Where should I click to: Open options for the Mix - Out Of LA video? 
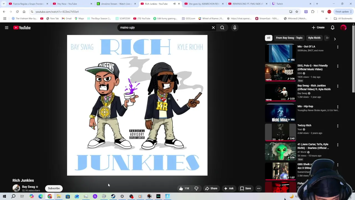(x=338, y=47)
